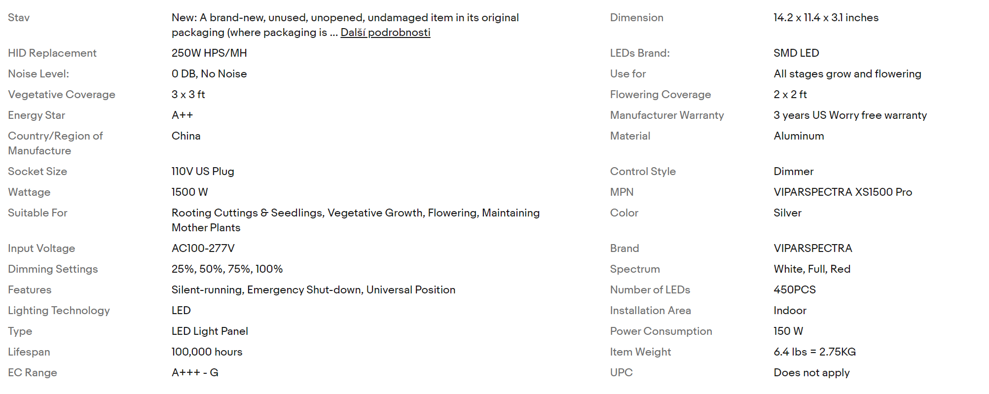Image resolution: width=989 pixels, height=394 pixels.
Task: Click the "250W HPS/MH" value
Action: [x=209, y=53]
